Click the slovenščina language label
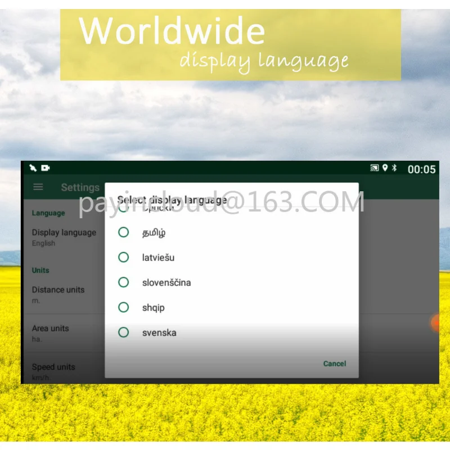 pos(166,282)
